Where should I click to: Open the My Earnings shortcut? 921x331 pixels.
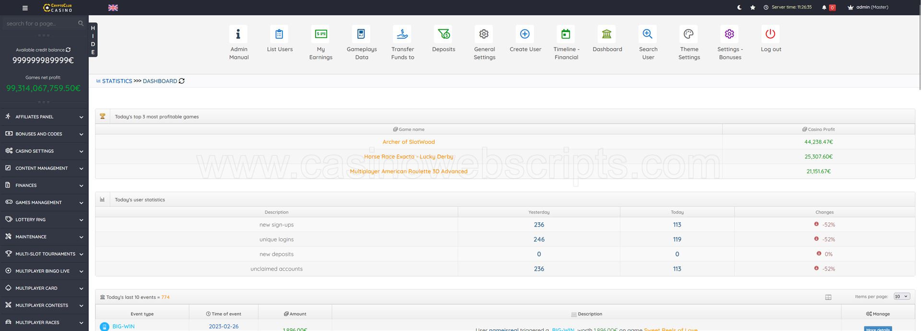point(321,43)
